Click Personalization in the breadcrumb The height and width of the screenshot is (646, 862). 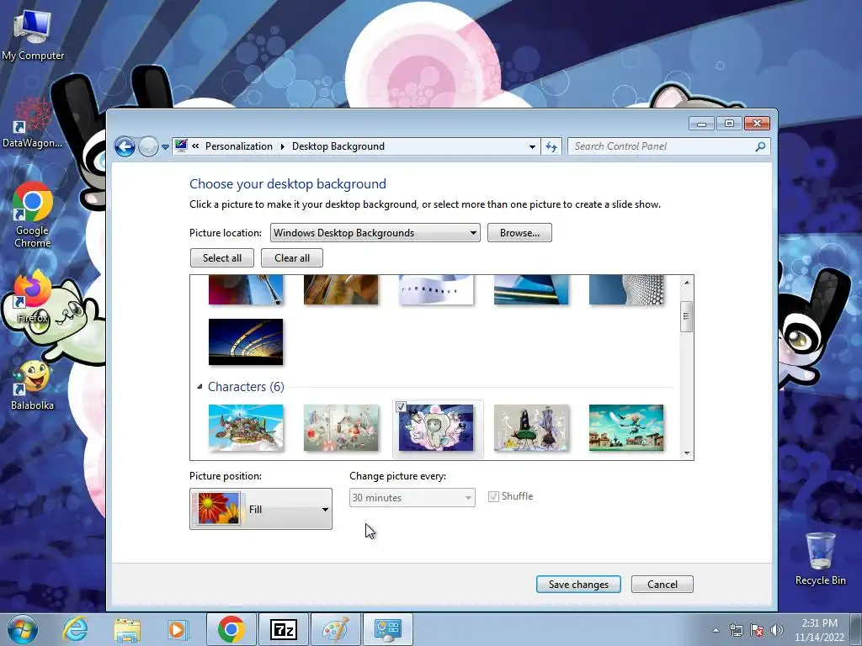click(238, 146)
